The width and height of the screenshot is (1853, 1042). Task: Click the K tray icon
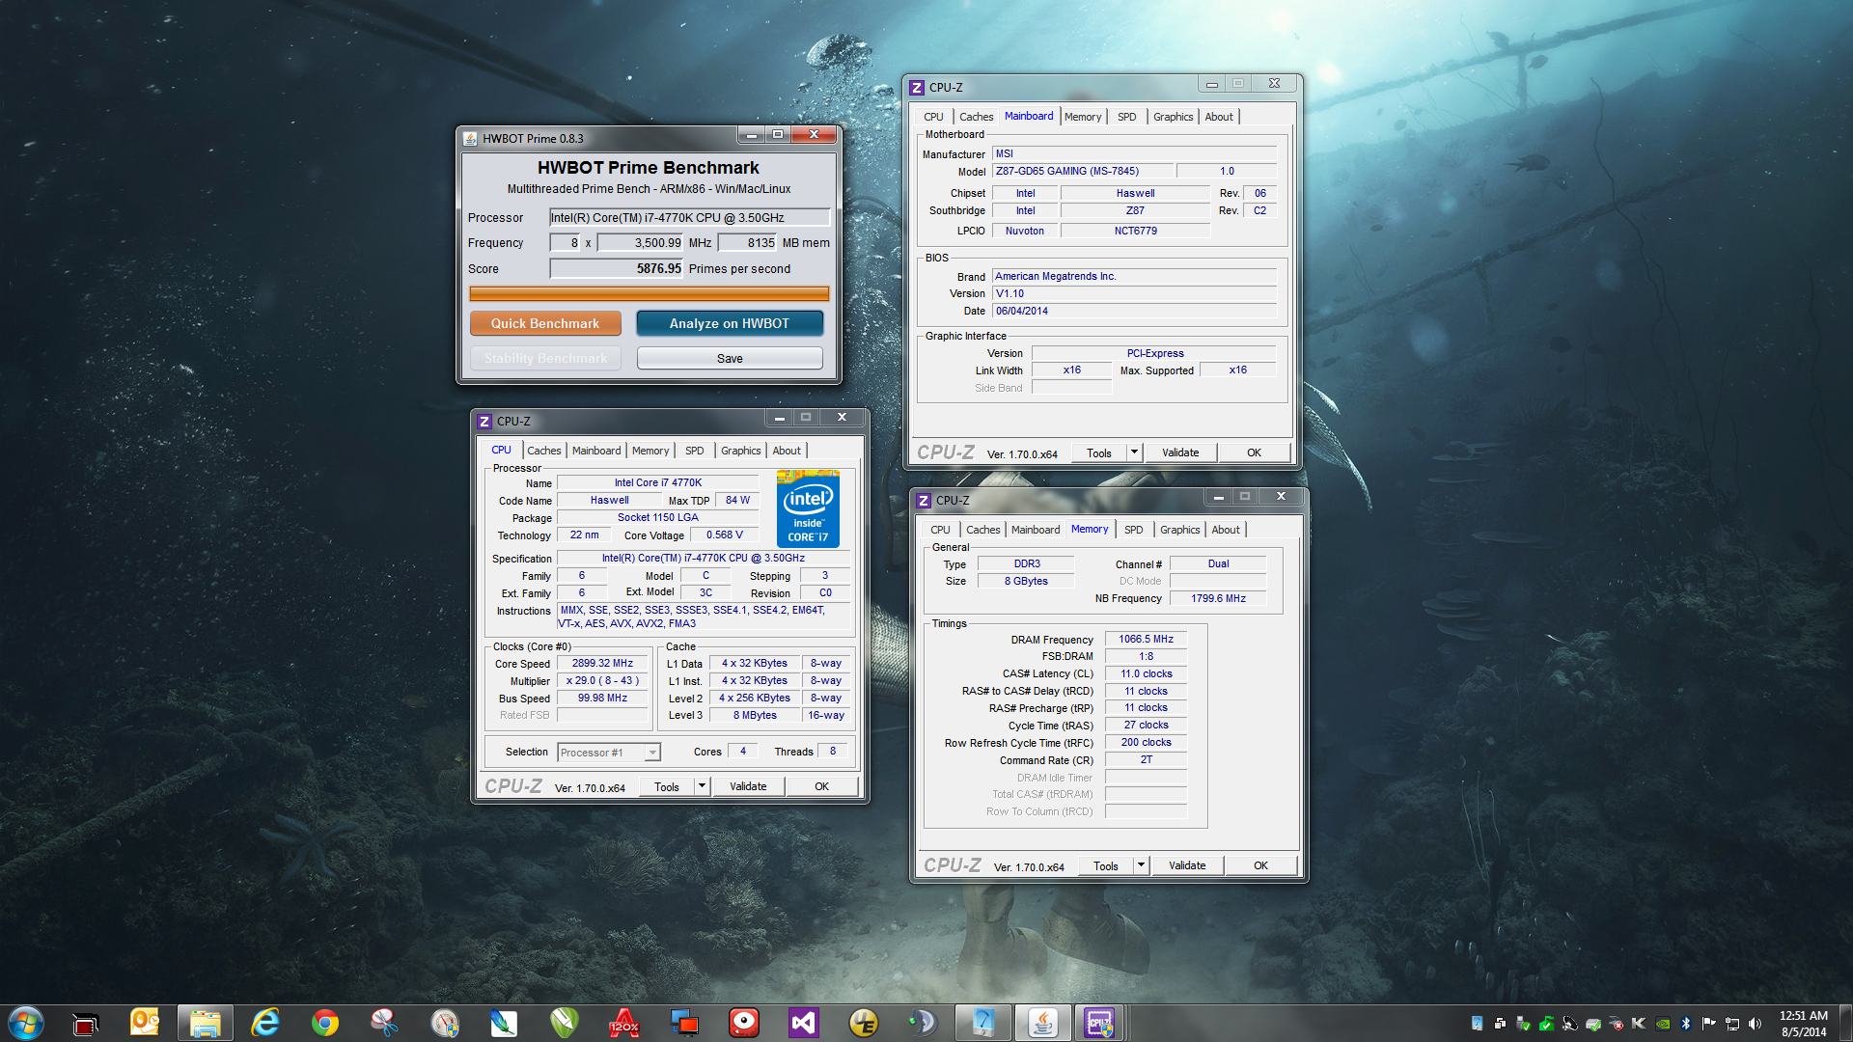[1639, 1024]
